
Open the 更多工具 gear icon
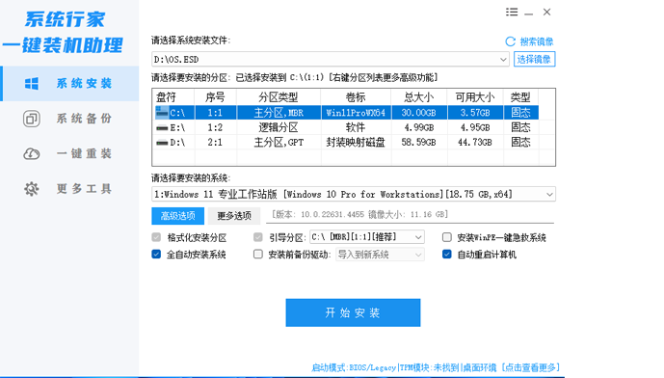(x=32, y=189)
